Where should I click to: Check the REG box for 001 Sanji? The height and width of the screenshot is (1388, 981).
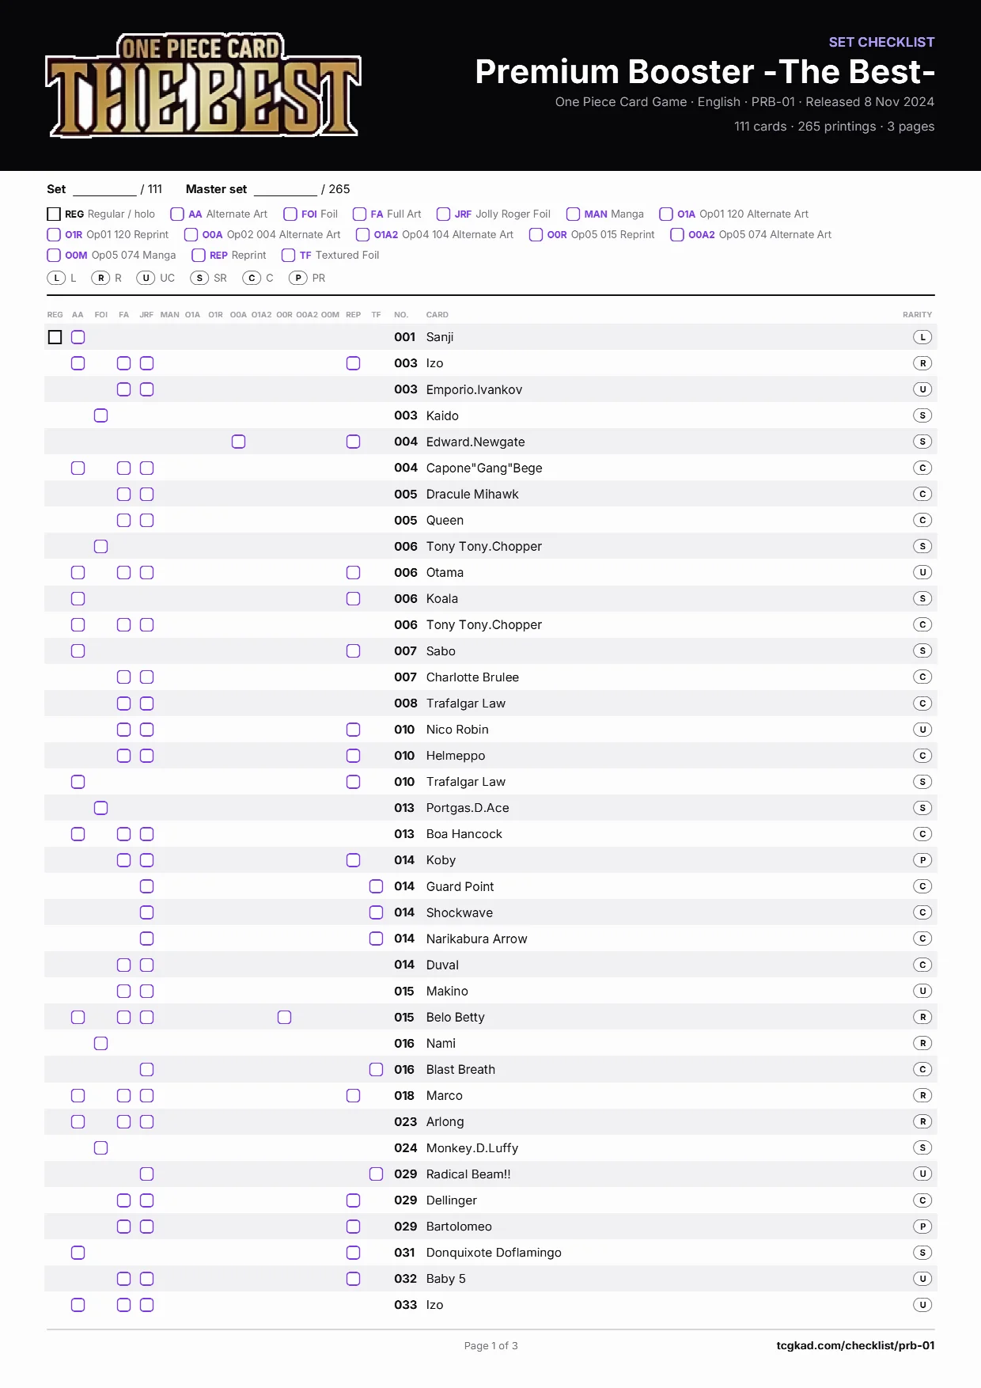pos(55,337)
